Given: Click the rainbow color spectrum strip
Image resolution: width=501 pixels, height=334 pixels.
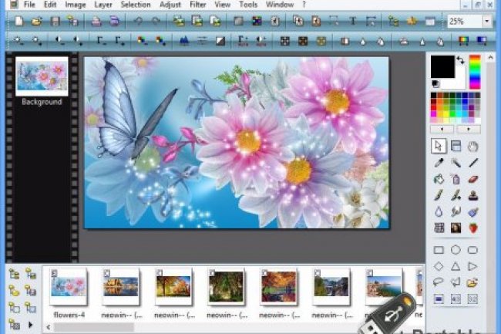Looking at the screenshot, I should point(473,72).
